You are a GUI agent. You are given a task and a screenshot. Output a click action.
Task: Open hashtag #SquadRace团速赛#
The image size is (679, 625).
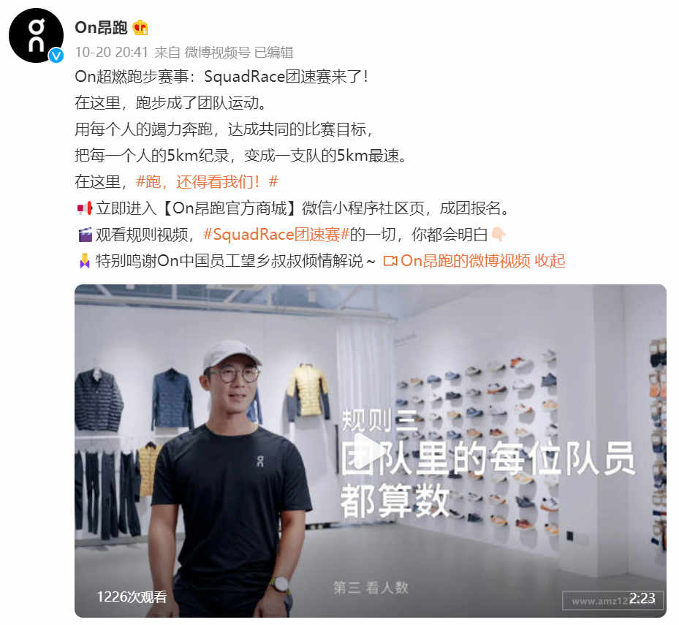(x=276, y=235)
